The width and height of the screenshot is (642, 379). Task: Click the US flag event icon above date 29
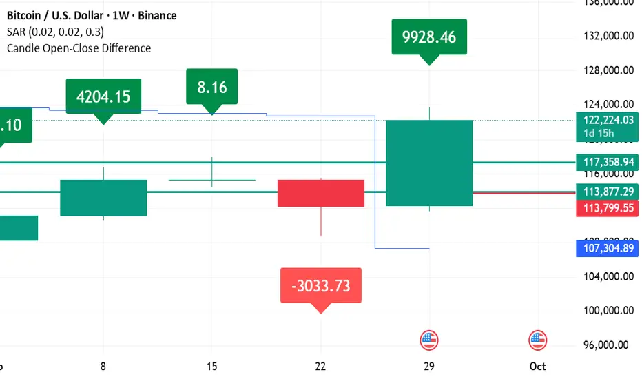pyautogui.click(x=429, y=340)
